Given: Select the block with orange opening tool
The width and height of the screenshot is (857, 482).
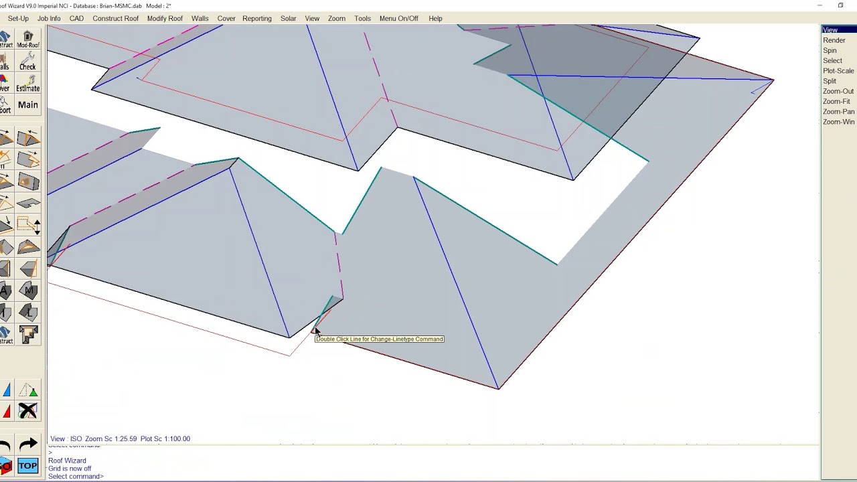Looking at the screenshot, I should click(x=28, y=181).
